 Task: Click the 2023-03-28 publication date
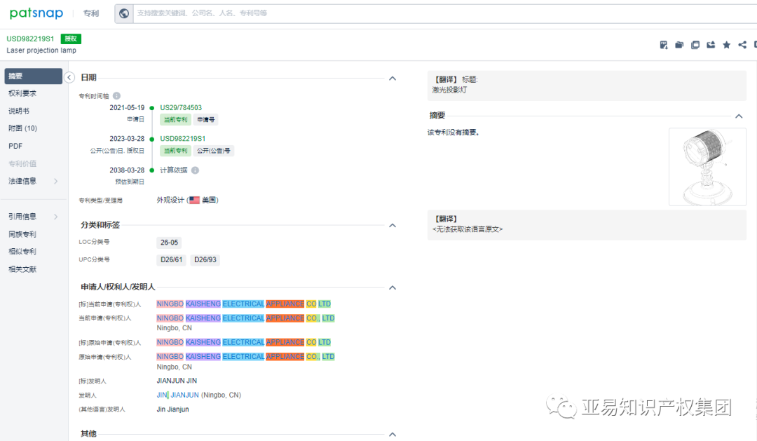127,138
